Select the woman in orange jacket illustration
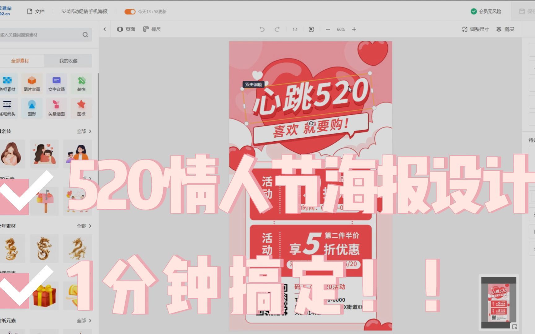 (78, 154)
